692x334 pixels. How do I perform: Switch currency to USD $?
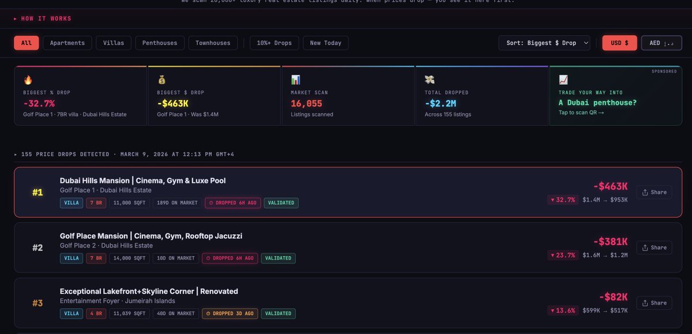(620, 43)
